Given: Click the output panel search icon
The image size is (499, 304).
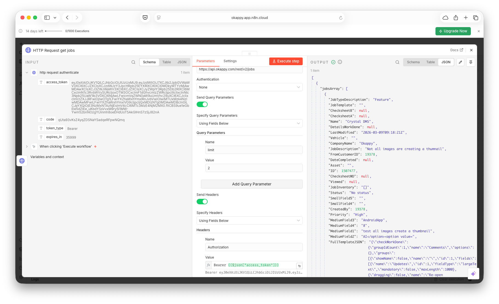Looking at the screenshot, I should [397, 62].
